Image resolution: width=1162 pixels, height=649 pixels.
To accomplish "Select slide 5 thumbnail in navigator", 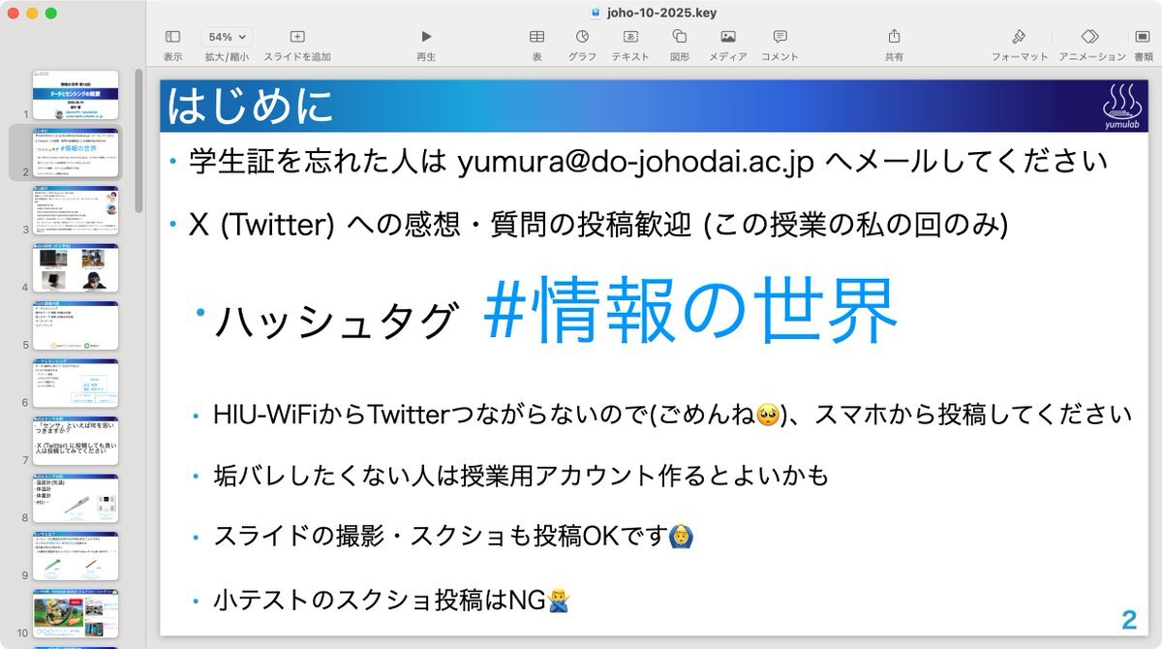I will [x=76, y=325].
